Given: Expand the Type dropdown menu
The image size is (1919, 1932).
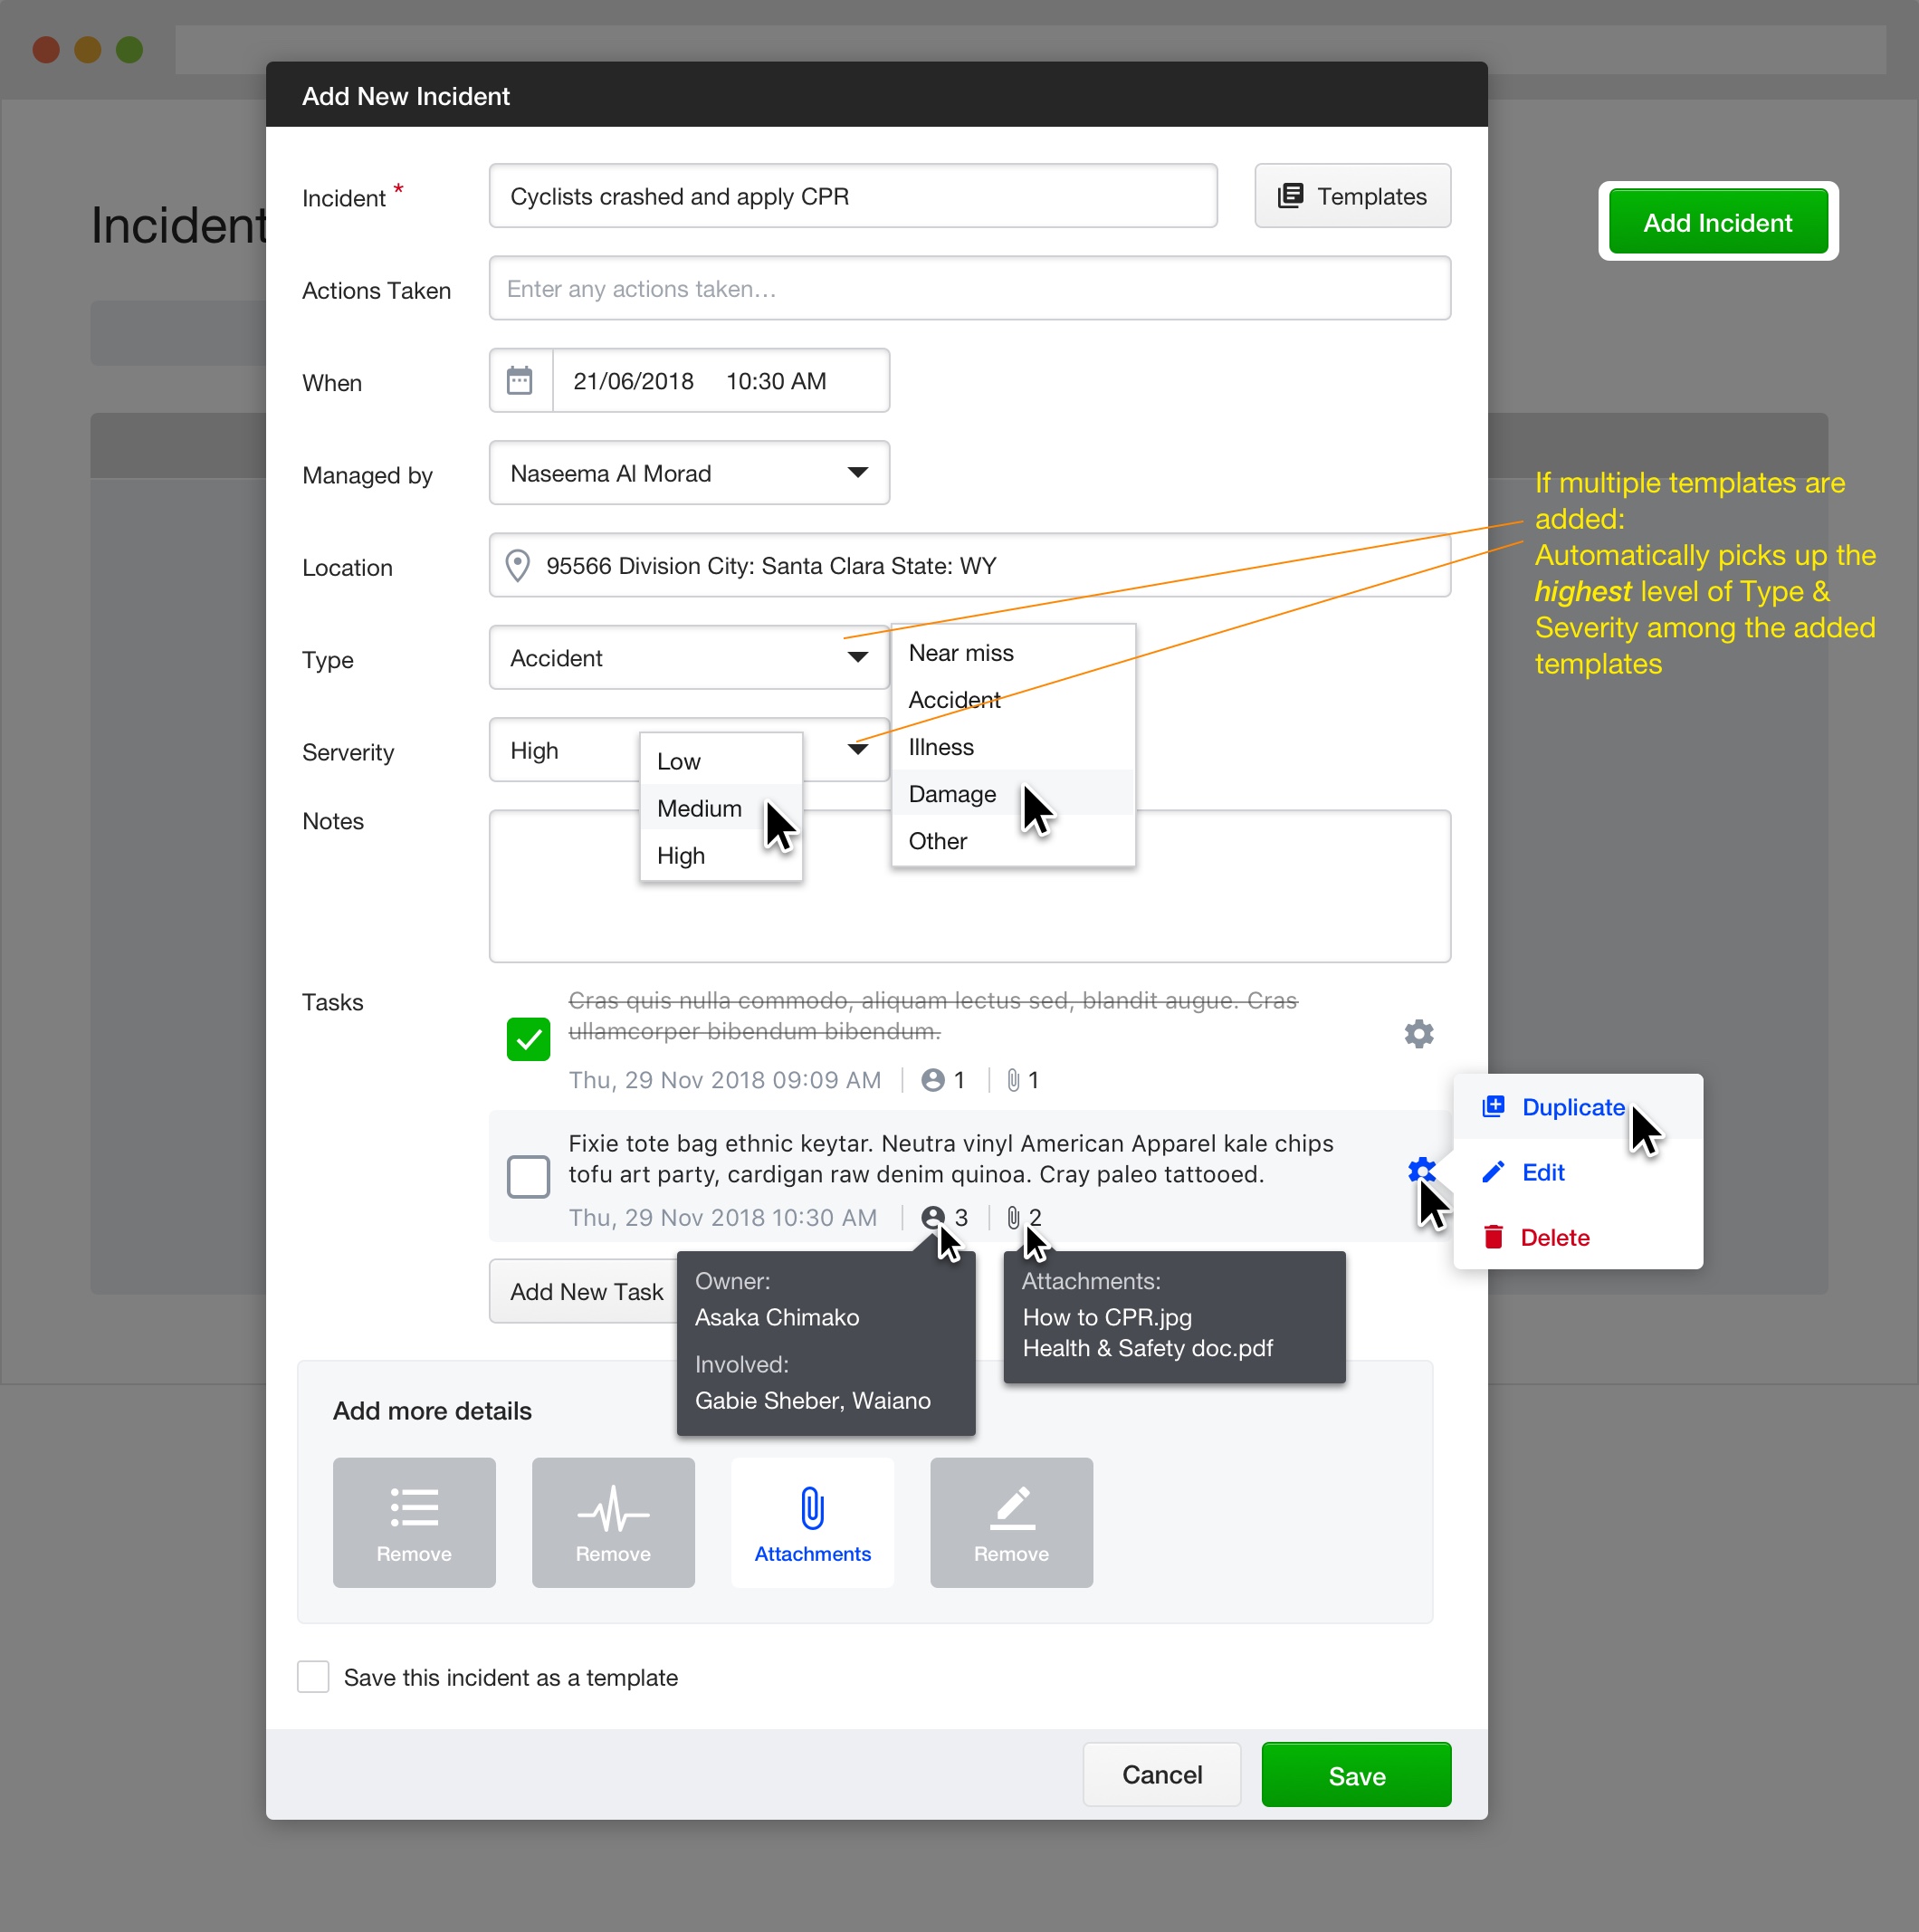Looking at the screenshot, I should 857,657.
